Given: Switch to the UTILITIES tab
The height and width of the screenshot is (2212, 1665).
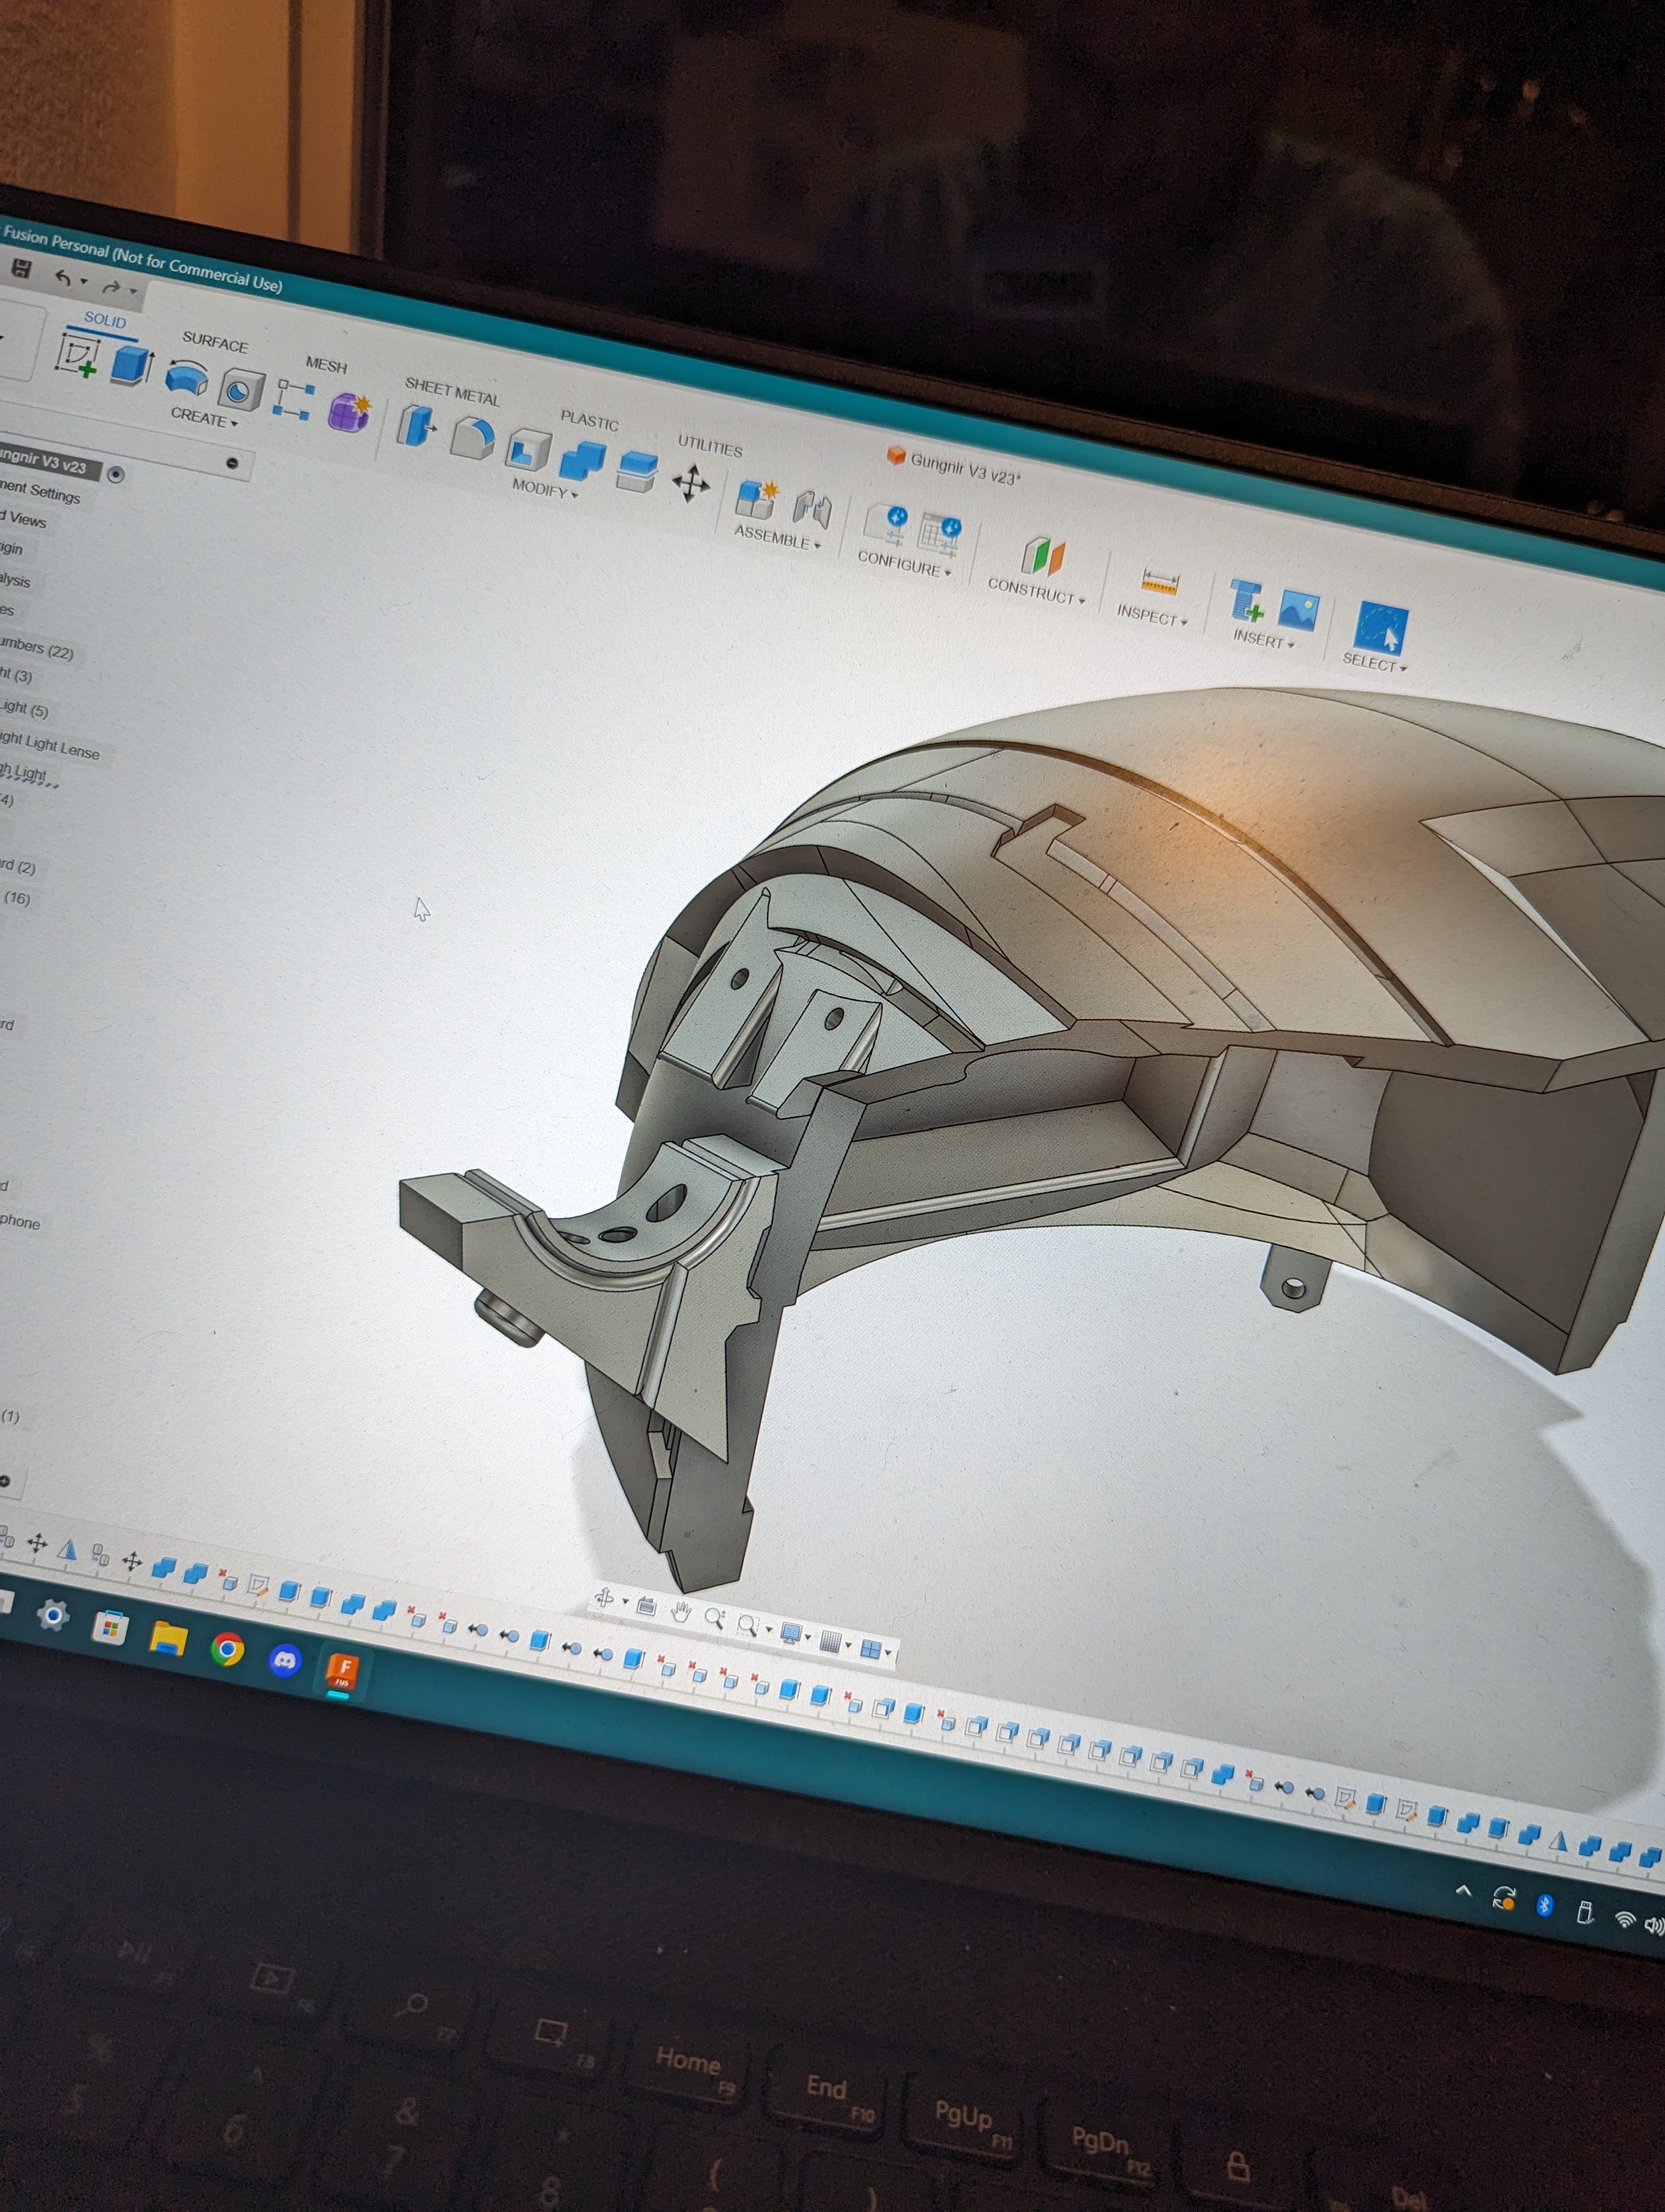Looking at the screenshot, I should (709, 445).
